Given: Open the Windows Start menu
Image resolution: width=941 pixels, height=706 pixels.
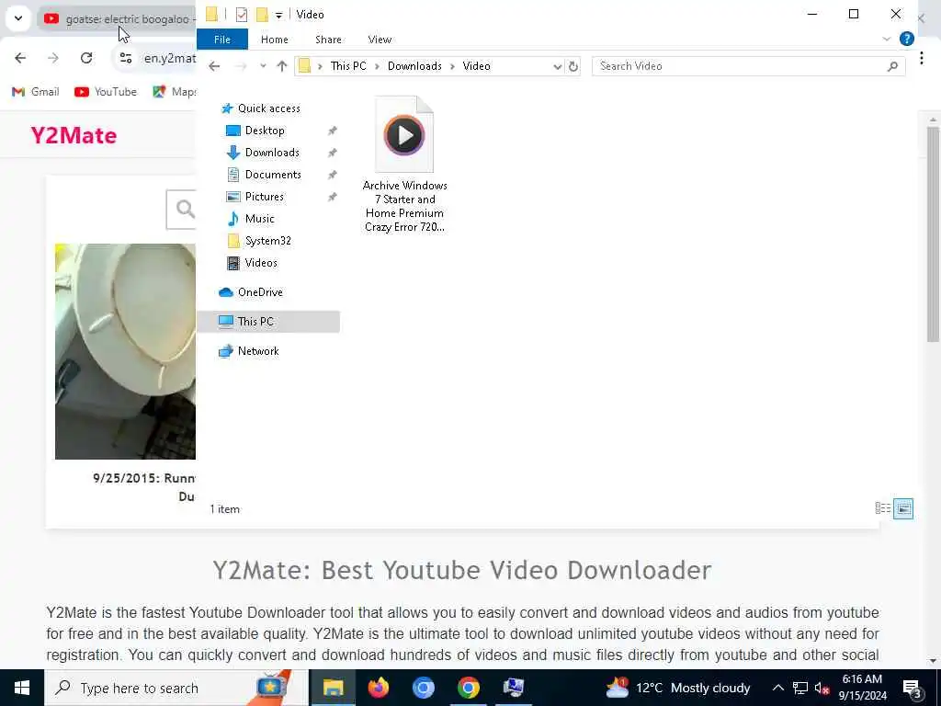Looking at the screenshot, I should pos(22,688).
